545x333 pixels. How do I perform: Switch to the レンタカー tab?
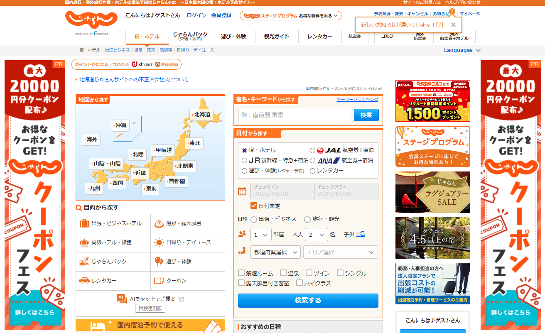320,37
